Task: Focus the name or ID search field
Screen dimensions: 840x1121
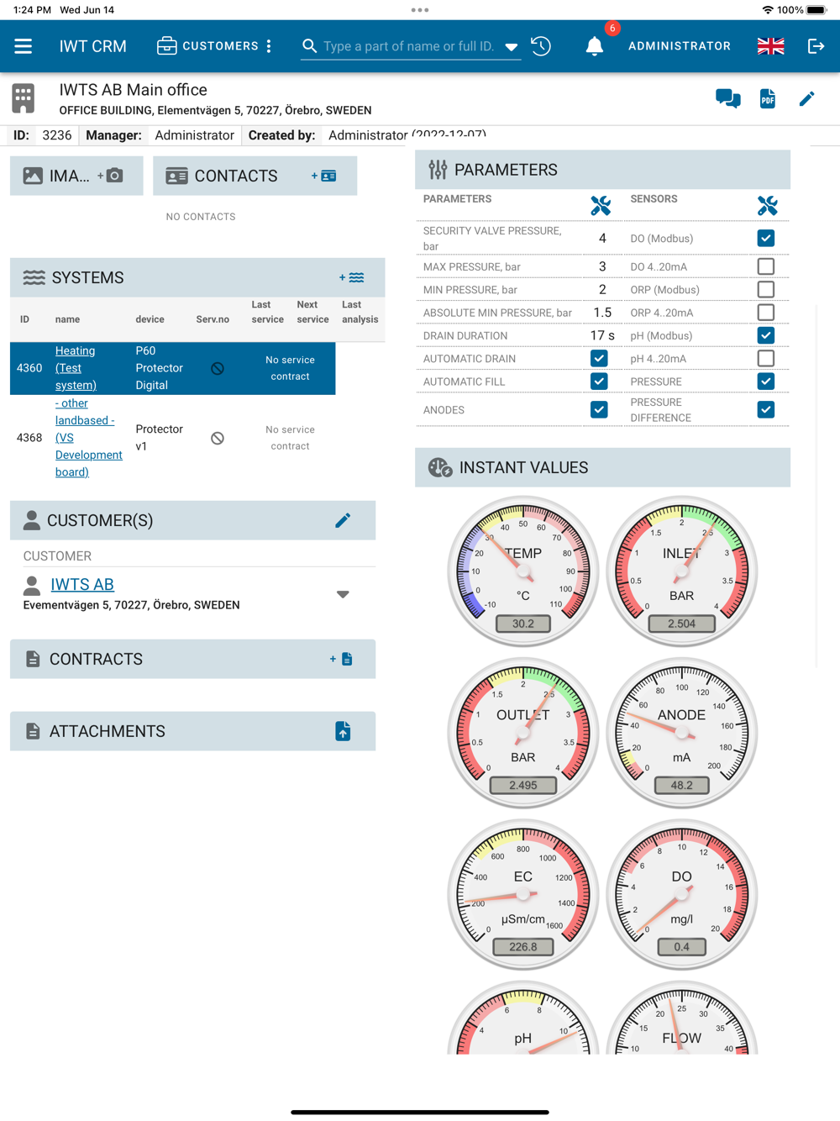Action: click(x=409, y=46)
